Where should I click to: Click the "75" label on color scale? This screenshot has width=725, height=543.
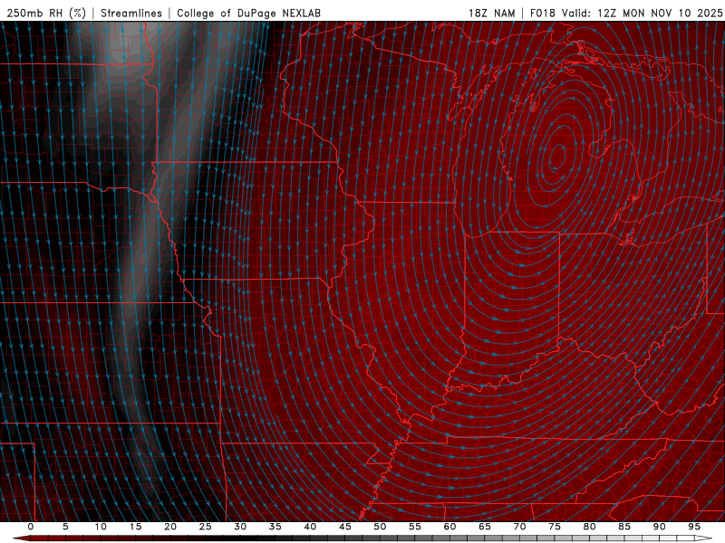click(555, 527)
